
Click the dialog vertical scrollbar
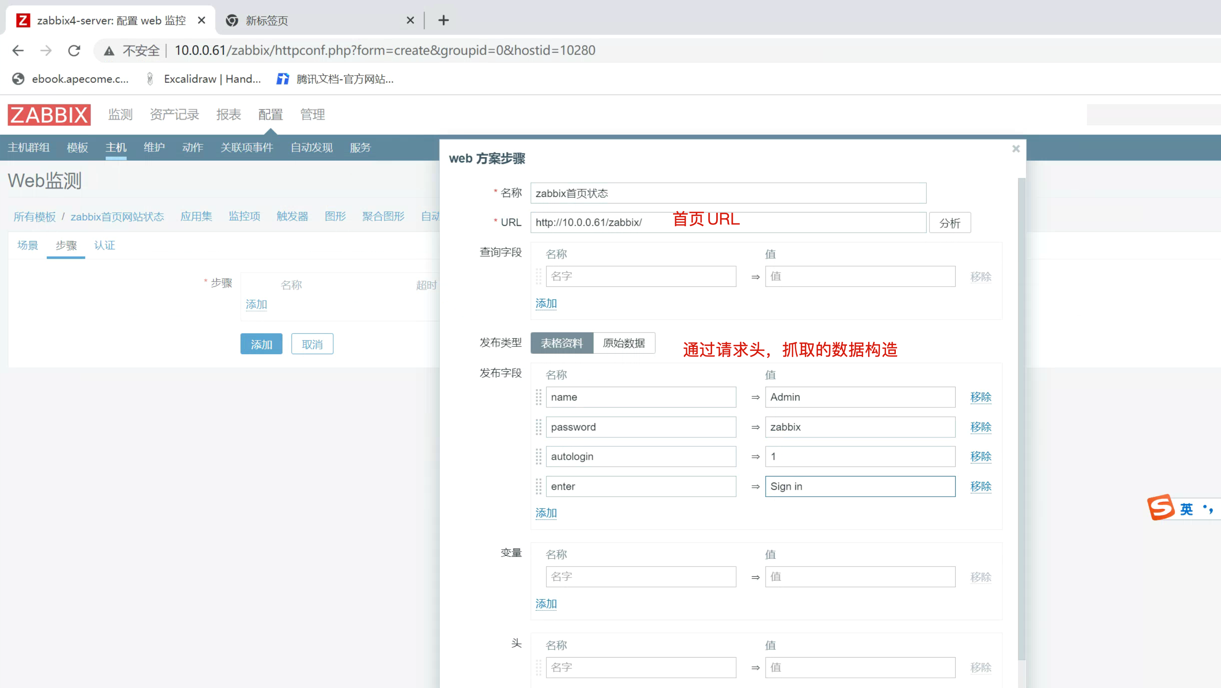pos(1021,417)
